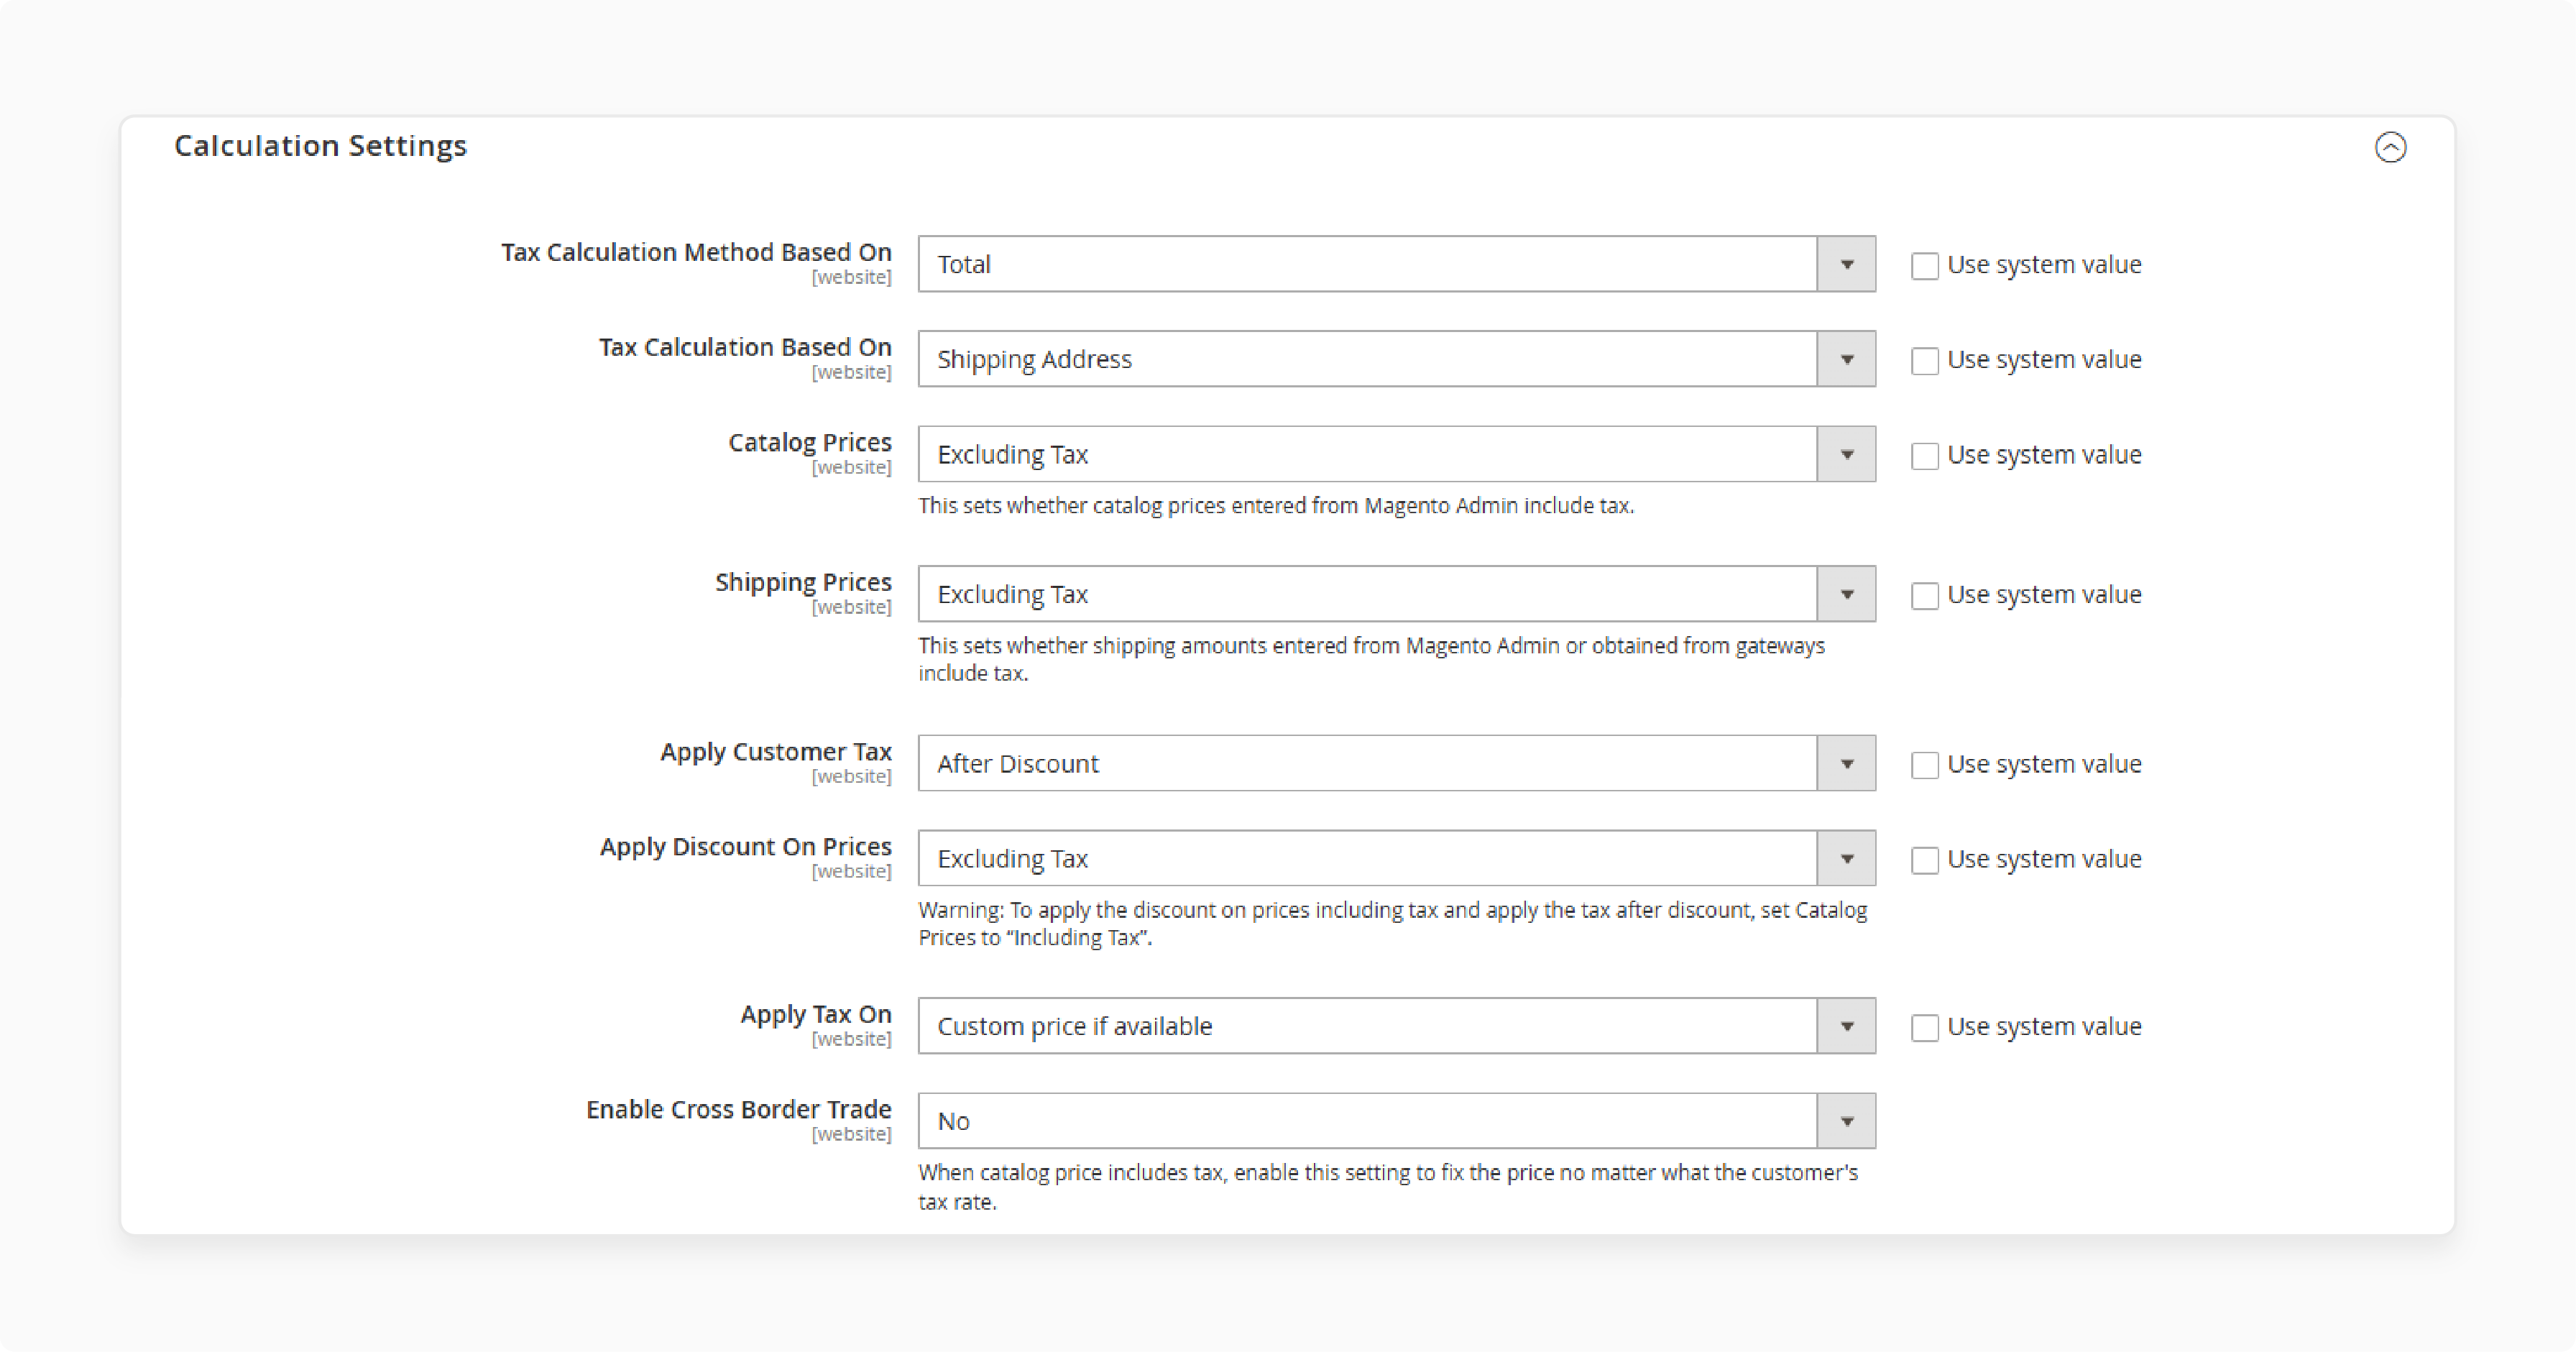This screenshot has width=2576, height=1352.
Task: Check Use system value for Tax Calculation Based On
Action: 1924,361
